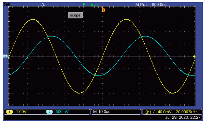Viewport: 207px width, 123px height.
Task: Click the channel 2 ground reference marker
Action: [x=6, y=56]
